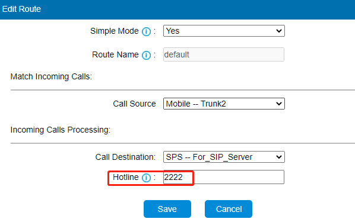The width and height of the screenshot is (355, 222).
Task: Click the disabled Route Name field containing default
Action: [x=224, y=54]
